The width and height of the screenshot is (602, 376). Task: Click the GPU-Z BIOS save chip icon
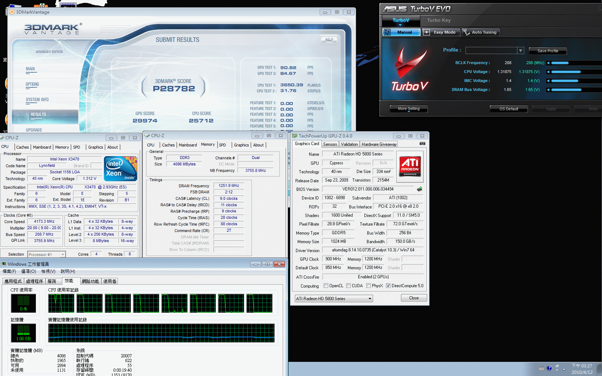[x=420, y=189]
